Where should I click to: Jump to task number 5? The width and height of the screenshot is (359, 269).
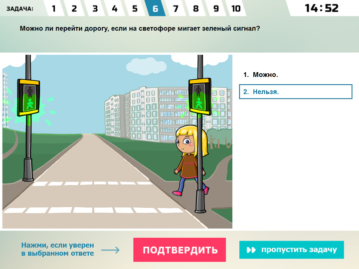(x=135, y=8)
